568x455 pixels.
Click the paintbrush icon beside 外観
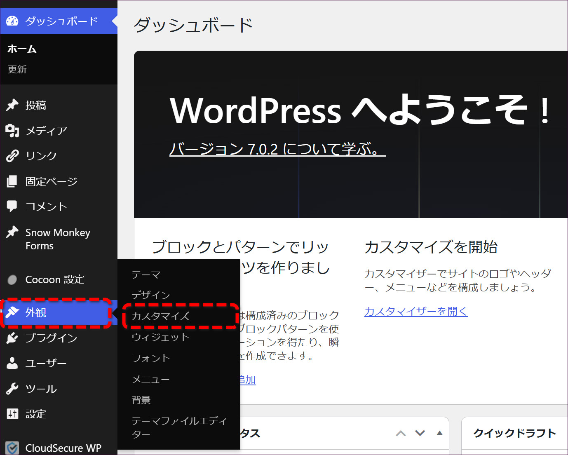(12, 312)
